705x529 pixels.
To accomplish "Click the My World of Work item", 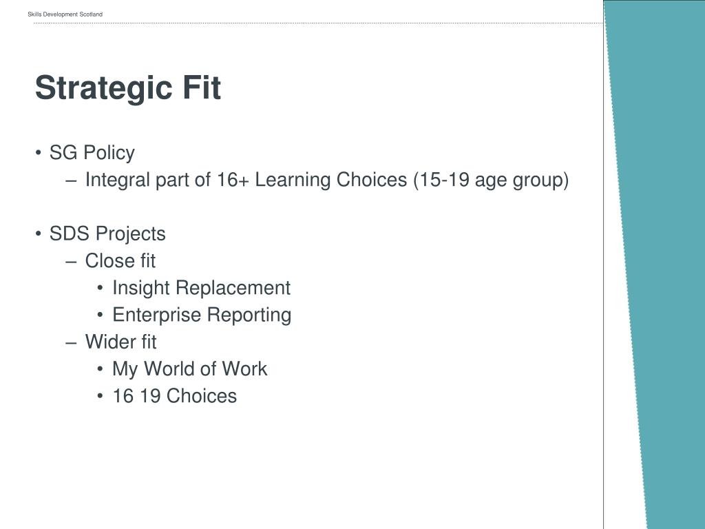I will [190, 369].
